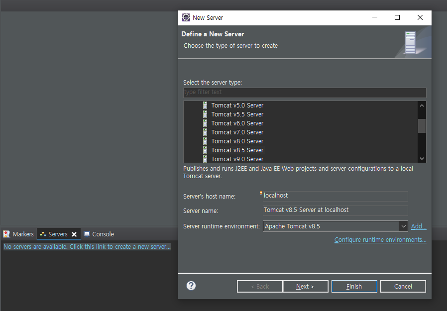Click the Next button

click(305, 286)
